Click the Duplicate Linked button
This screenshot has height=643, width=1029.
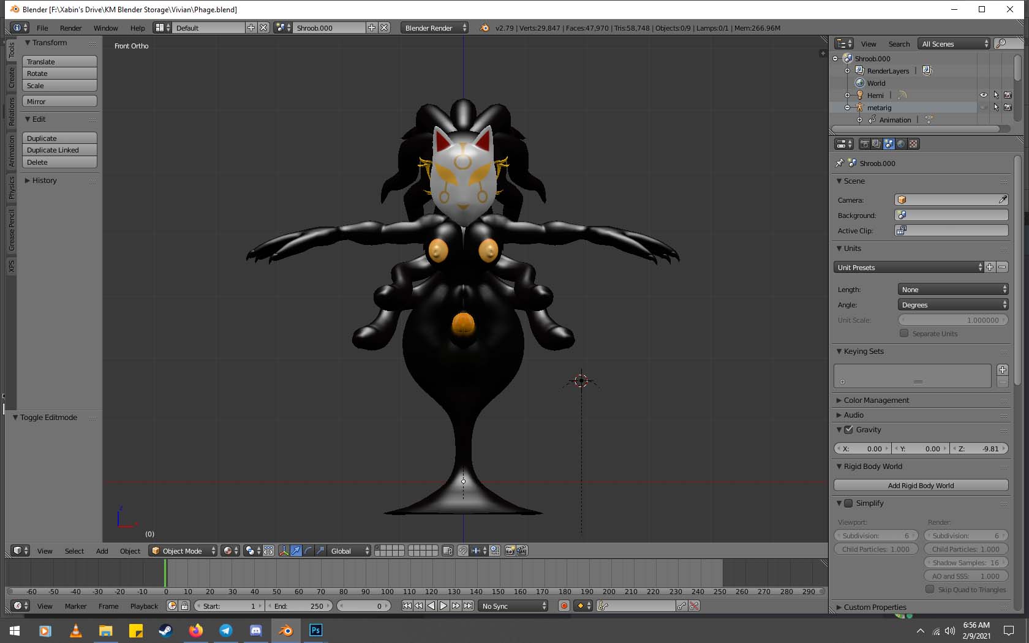[x=59, y=150]
